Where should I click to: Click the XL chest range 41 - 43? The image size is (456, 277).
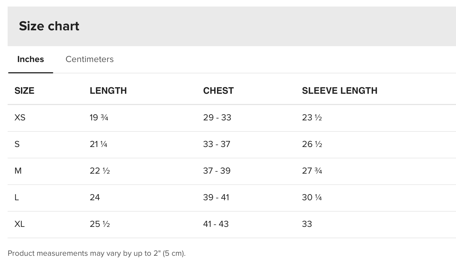tap(216, 224)
